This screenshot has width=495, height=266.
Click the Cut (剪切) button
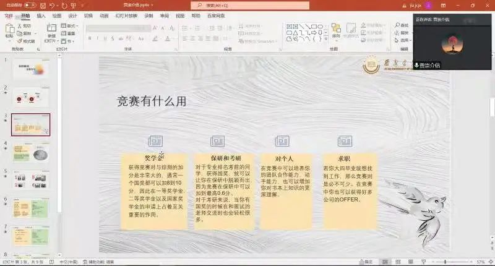tap(26, 26)
